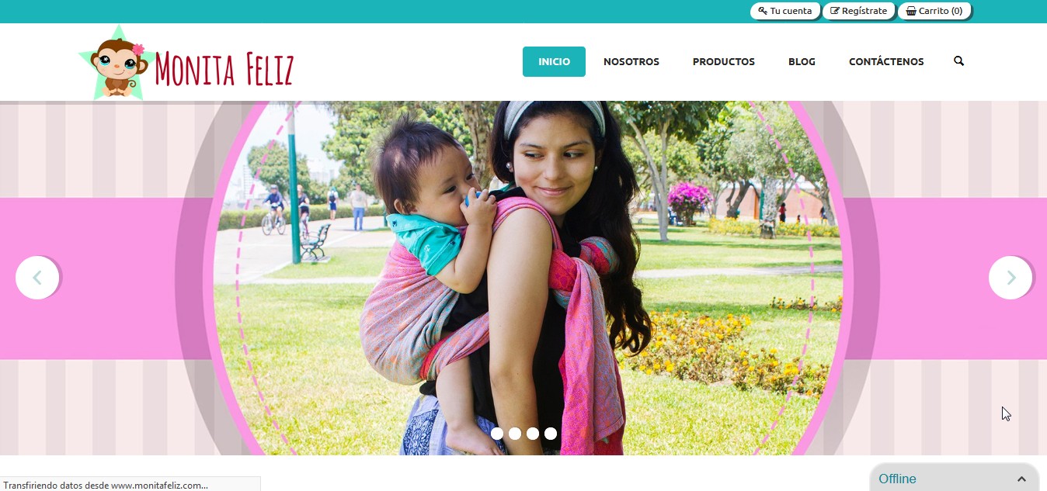Image resolution: width=1047 pixels, height=491 pixels.
Task: Open the NOSOTROS menu item
Action: (x=631, y=61)
